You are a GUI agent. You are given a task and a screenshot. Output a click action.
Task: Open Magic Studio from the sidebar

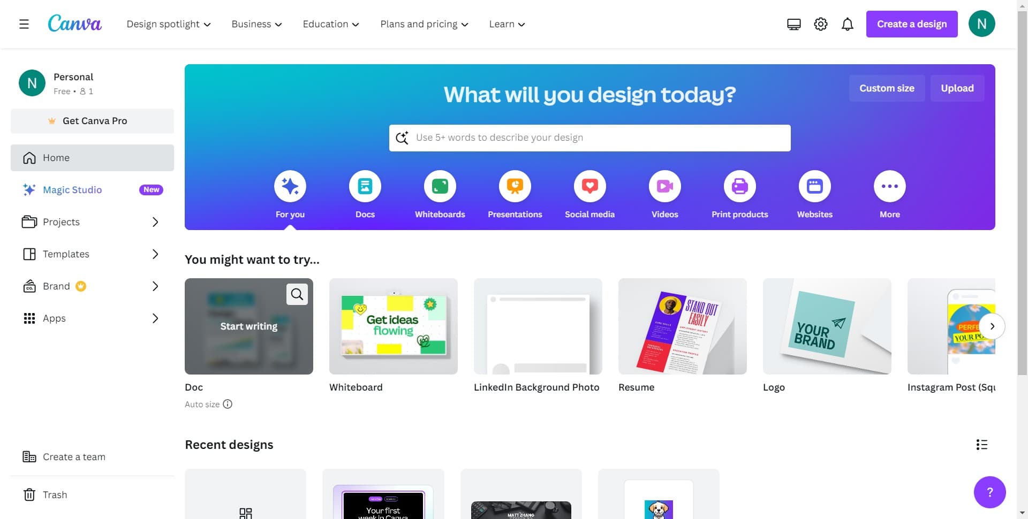[x=72, y=189]
